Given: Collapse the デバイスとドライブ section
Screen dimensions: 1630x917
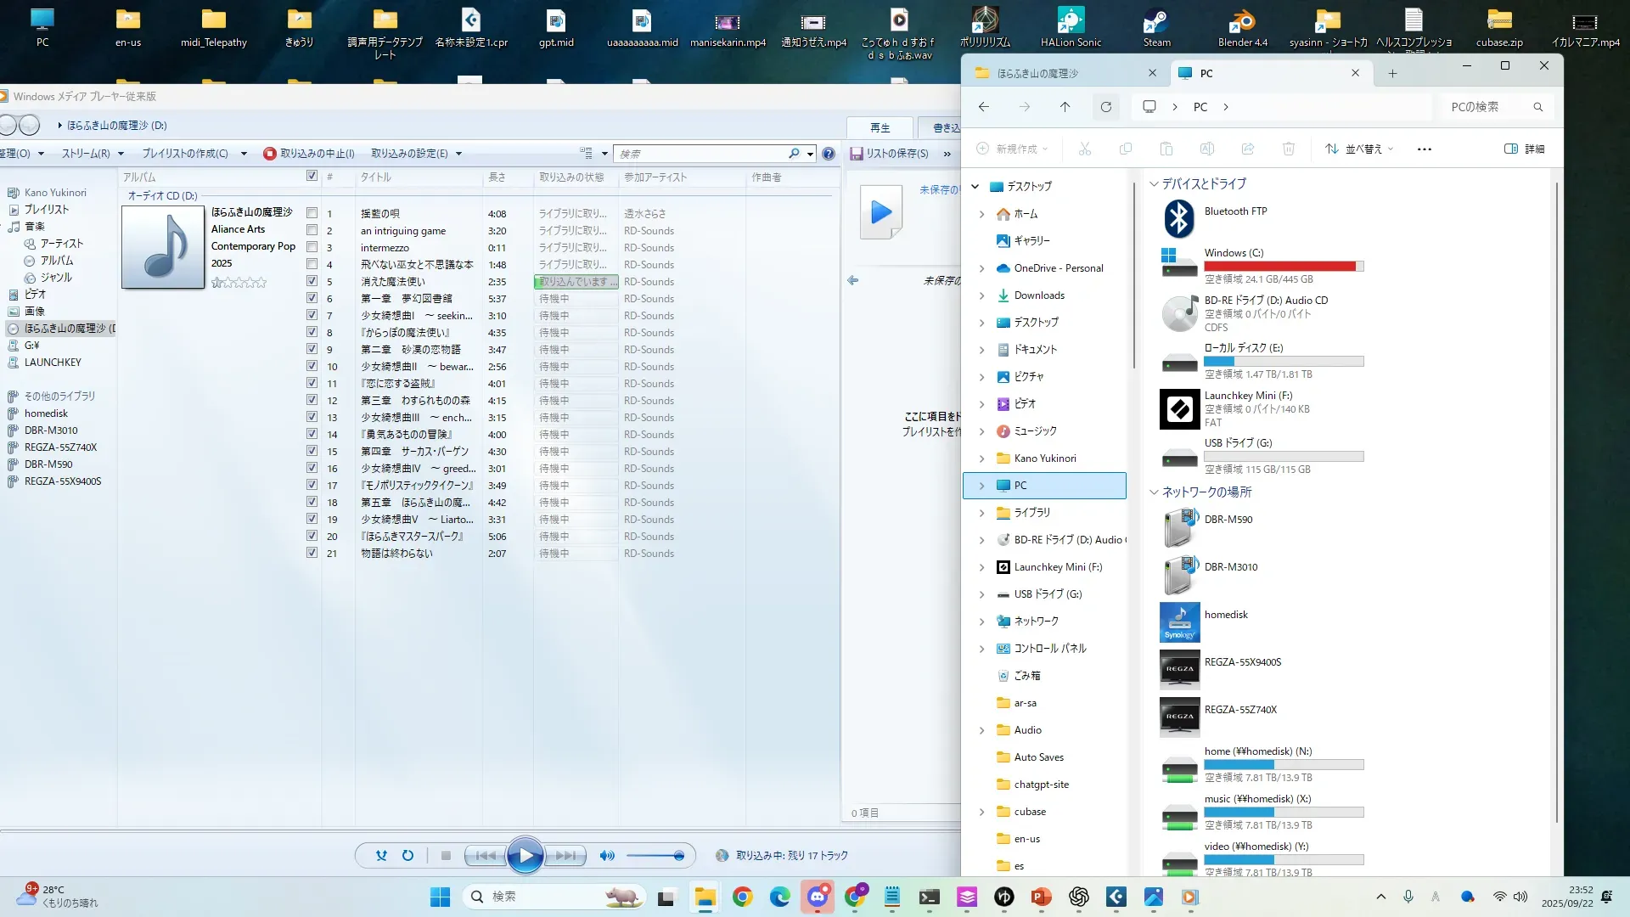Looking at the screenshot, I should click(1154, 183).
